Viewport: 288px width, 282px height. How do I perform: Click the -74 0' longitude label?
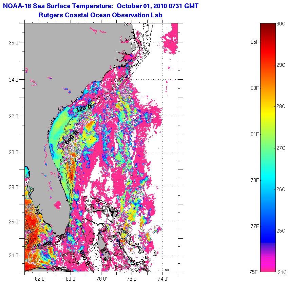click(x=162, y=279)
